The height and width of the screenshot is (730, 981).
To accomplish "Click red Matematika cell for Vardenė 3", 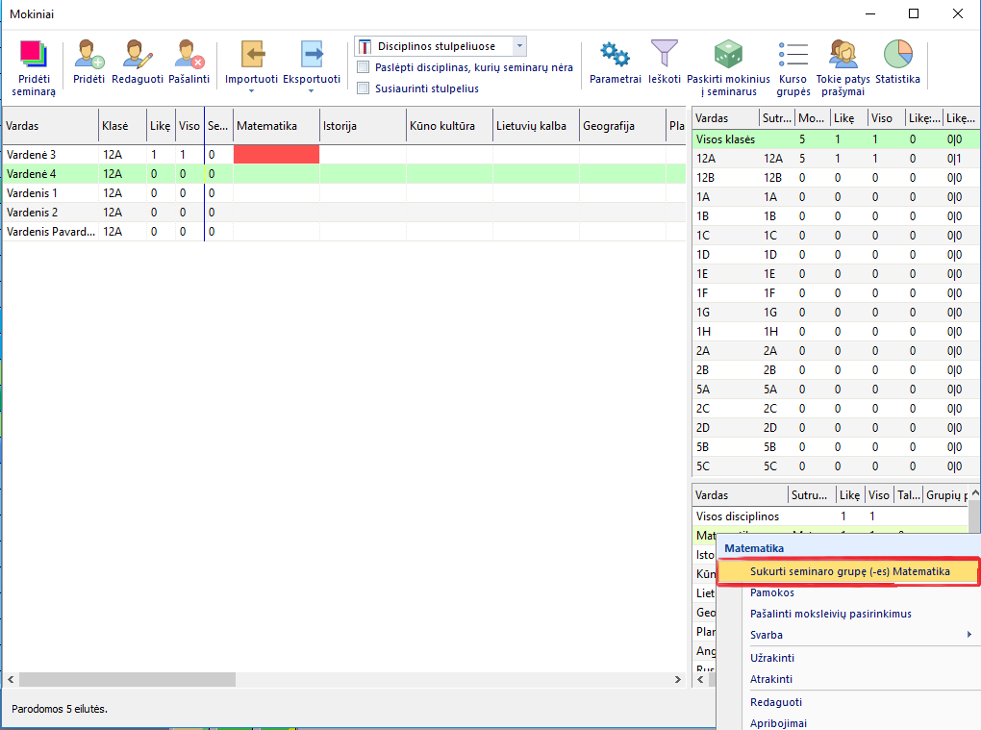I will coord(276,155).
